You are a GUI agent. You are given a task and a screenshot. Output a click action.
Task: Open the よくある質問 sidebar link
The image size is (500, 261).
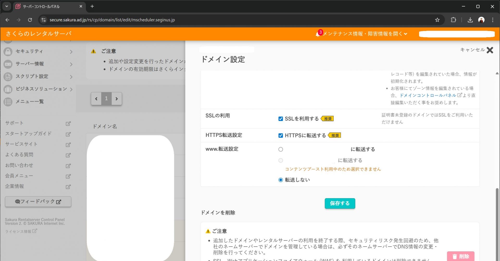tap(19, 155)
